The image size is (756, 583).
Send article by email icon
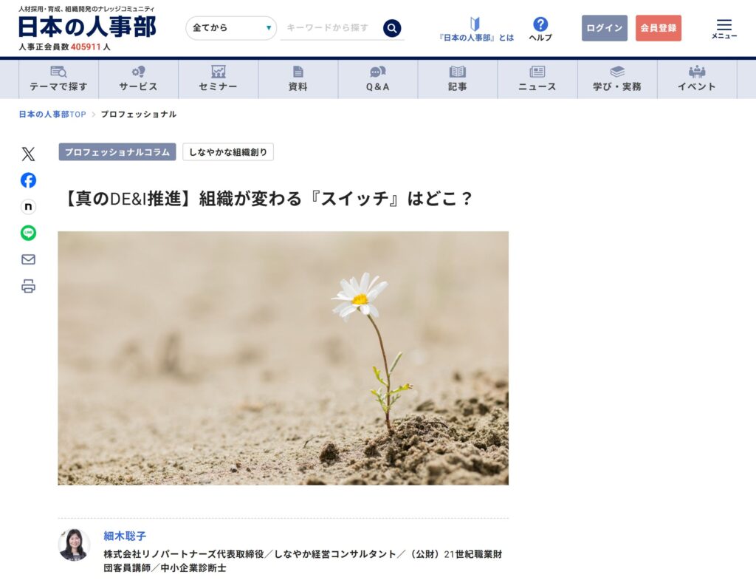point(28,259)
